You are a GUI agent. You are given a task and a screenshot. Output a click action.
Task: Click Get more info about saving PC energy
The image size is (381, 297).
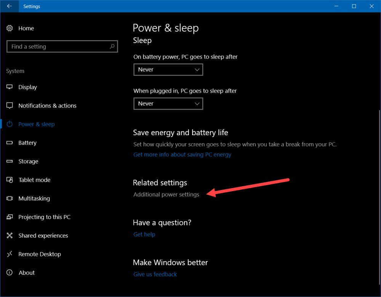pos(182,155)
